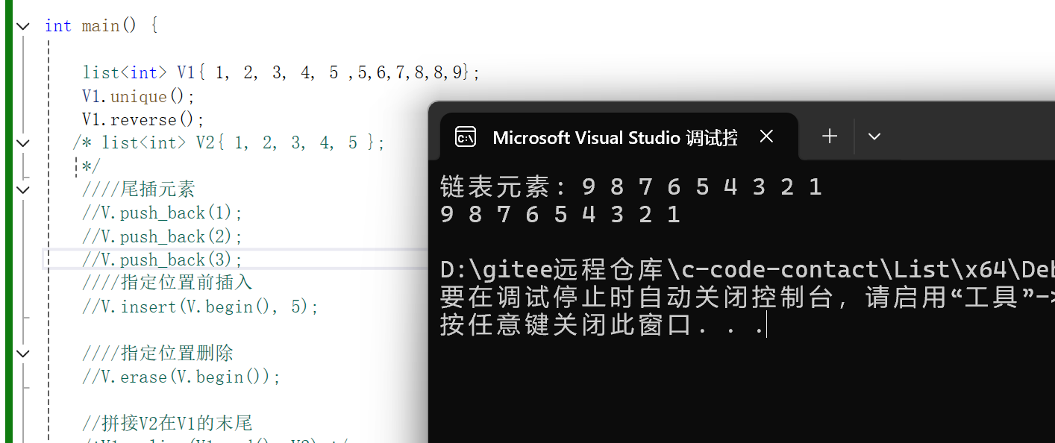Click the //拼接V2在V1的末尾 comment
The width and height of the screenshot is (1055, 443).
coord(167,424)
